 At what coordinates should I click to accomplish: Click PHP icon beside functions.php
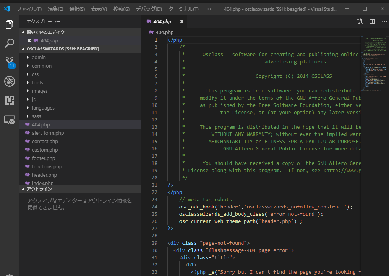(x=28, y=167)
